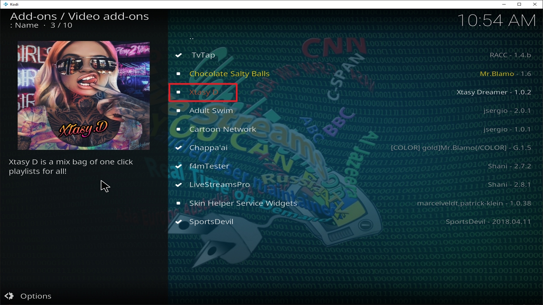Close the Kodi window
The image size is (543, 305).
[x=535, y=4]
